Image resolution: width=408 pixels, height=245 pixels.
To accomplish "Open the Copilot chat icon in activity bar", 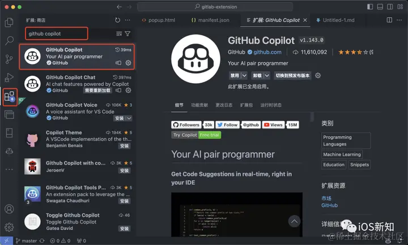I will point(9,151).
